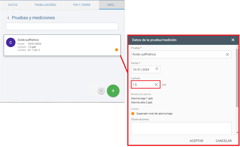Click the green add measurement plus button
Screen dimensions: 240x147
coord(113,91)
